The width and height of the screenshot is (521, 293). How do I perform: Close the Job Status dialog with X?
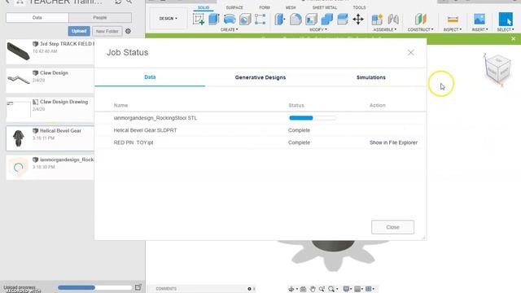[x=410, y=52]
